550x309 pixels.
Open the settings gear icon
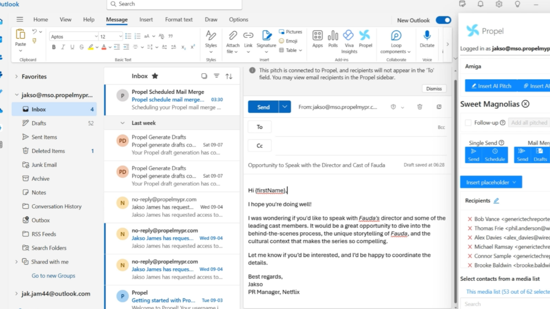click(x=499, y=4)
